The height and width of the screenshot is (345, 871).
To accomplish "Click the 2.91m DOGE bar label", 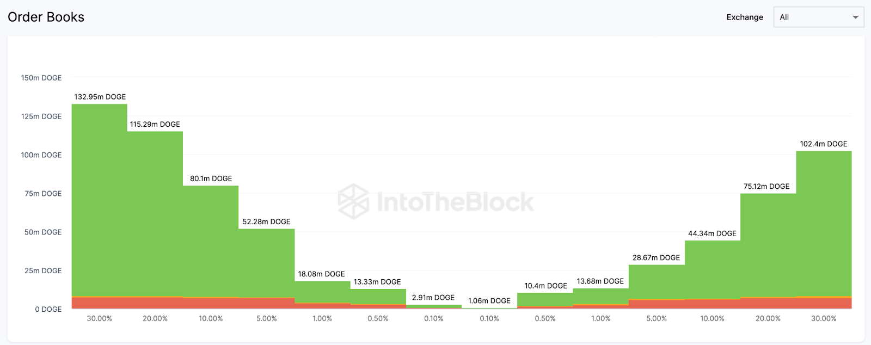I will point(433,297).
